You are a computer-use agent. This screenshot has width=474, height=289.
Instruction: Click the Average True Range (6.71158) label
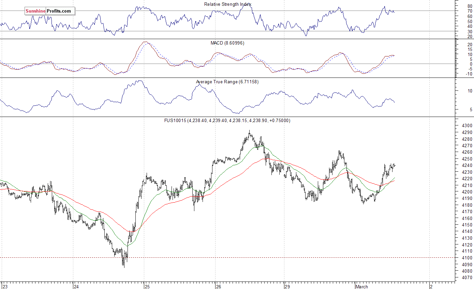[227, 82]
